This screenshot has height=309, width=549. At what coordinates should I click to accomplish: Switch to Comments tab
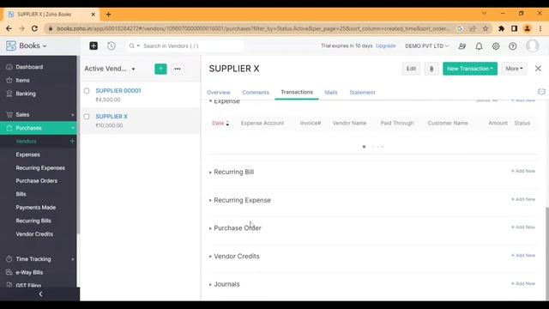[256, 93]
